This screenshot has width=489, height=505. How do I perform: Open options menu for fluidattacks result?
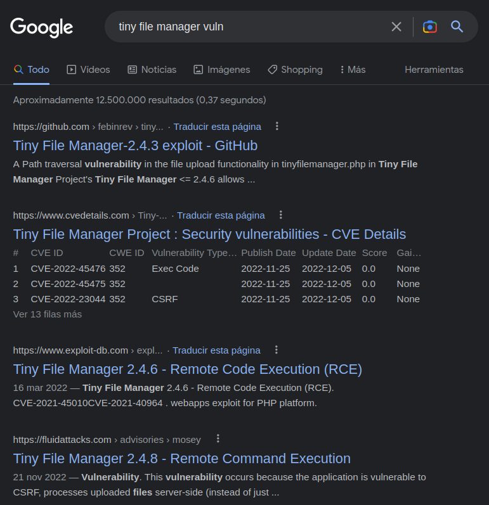[x=218, y=438]
